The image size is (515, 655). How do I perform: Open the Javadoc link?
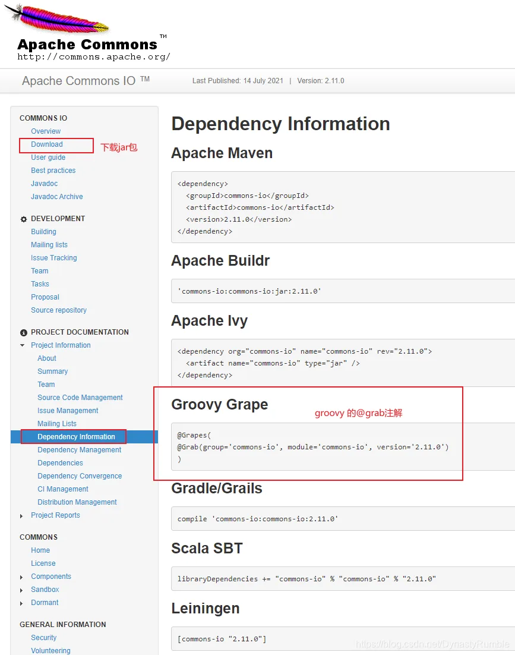pos(44,184)
